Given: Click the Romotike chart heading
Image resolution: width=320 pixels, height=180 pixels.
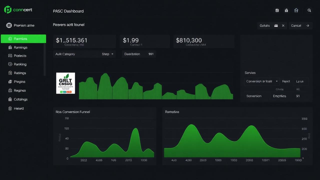Looking at the screenshot, I should point(172,112).
